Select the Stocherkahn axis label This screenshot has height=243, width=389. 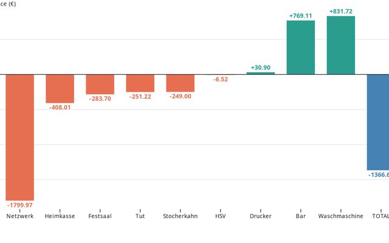(180, 216)
